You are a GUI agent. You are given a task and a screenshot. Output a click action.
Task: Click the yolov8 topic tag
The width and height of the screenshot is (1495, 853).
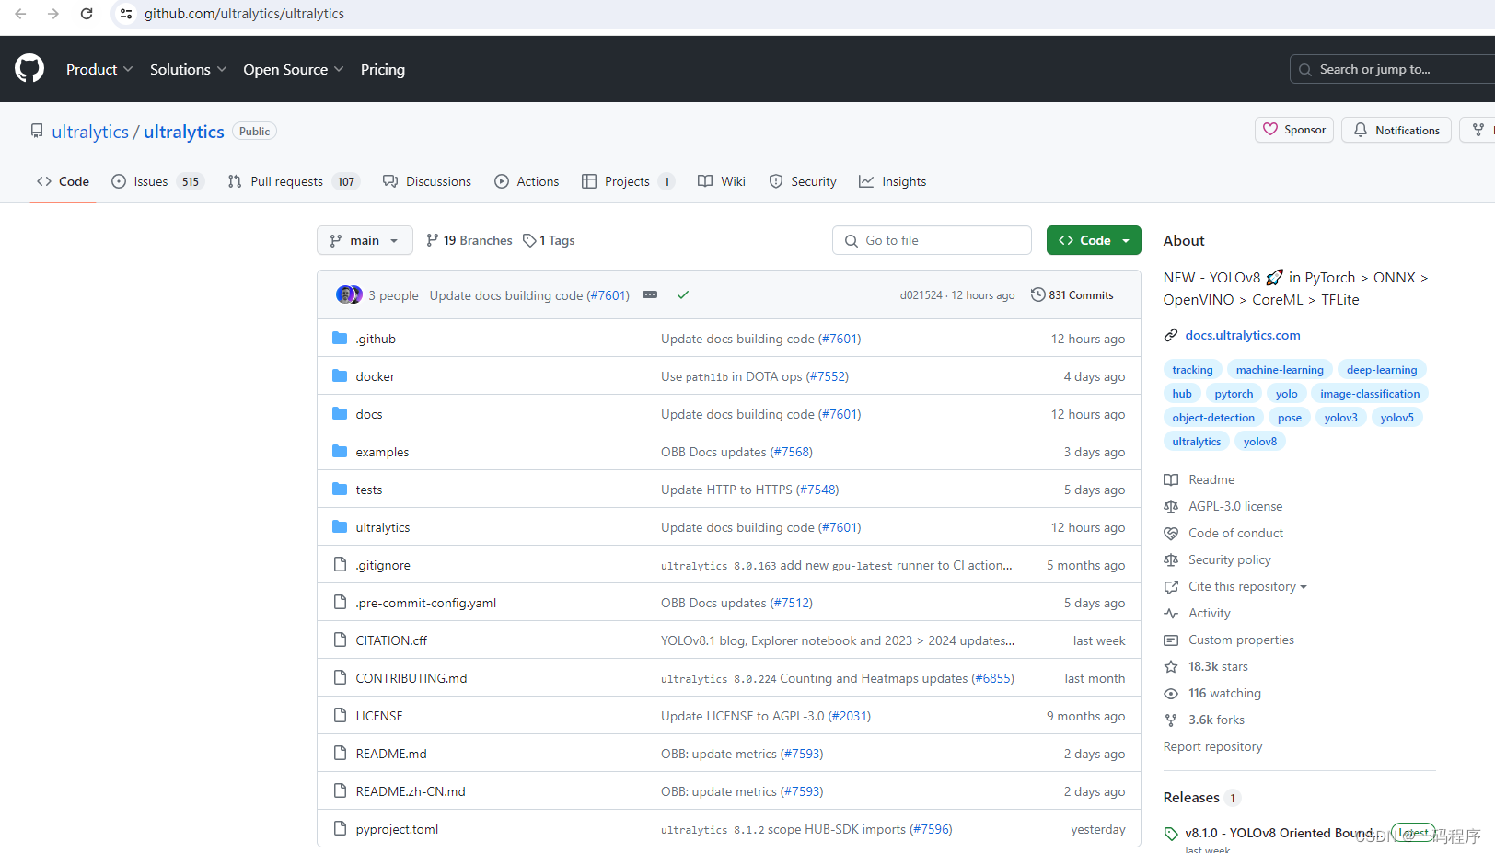1260,441
